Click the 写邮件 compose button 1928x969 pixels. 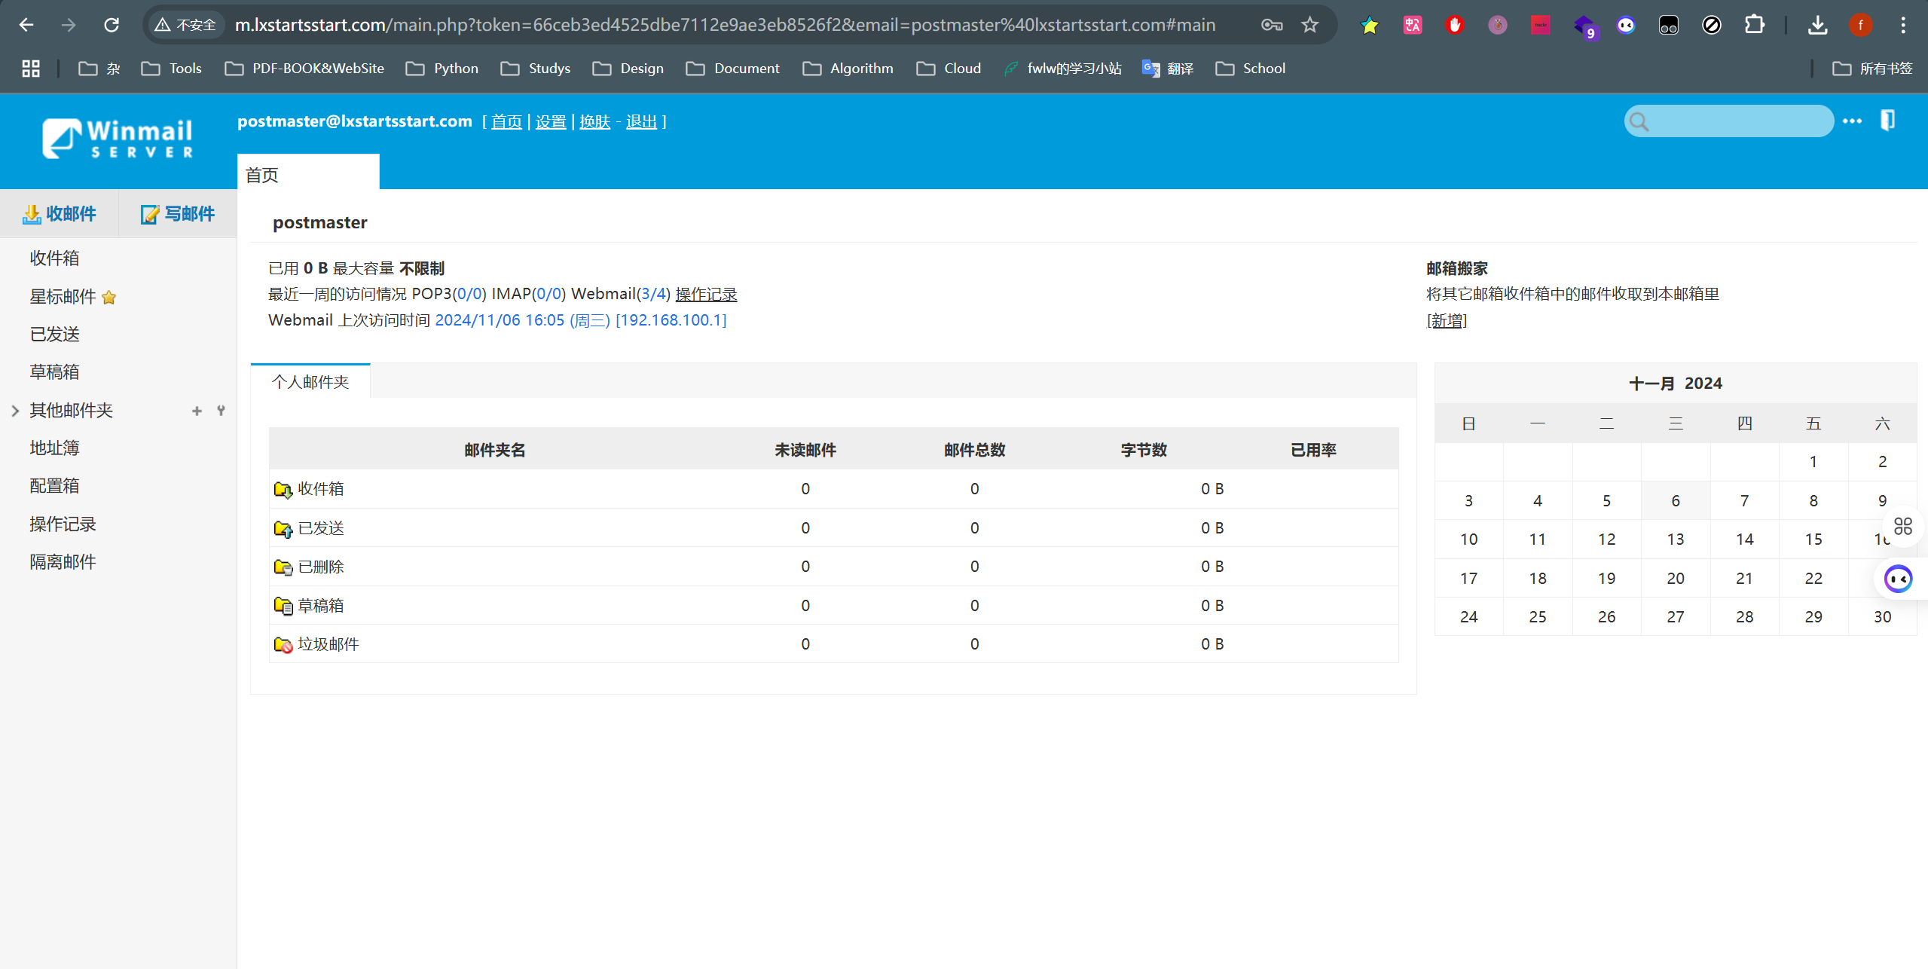[x=178, y=214]
